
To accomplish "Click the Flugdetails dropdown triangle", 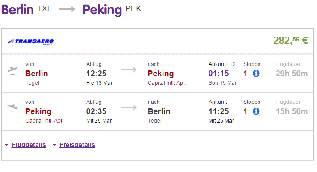I will 7,145.
